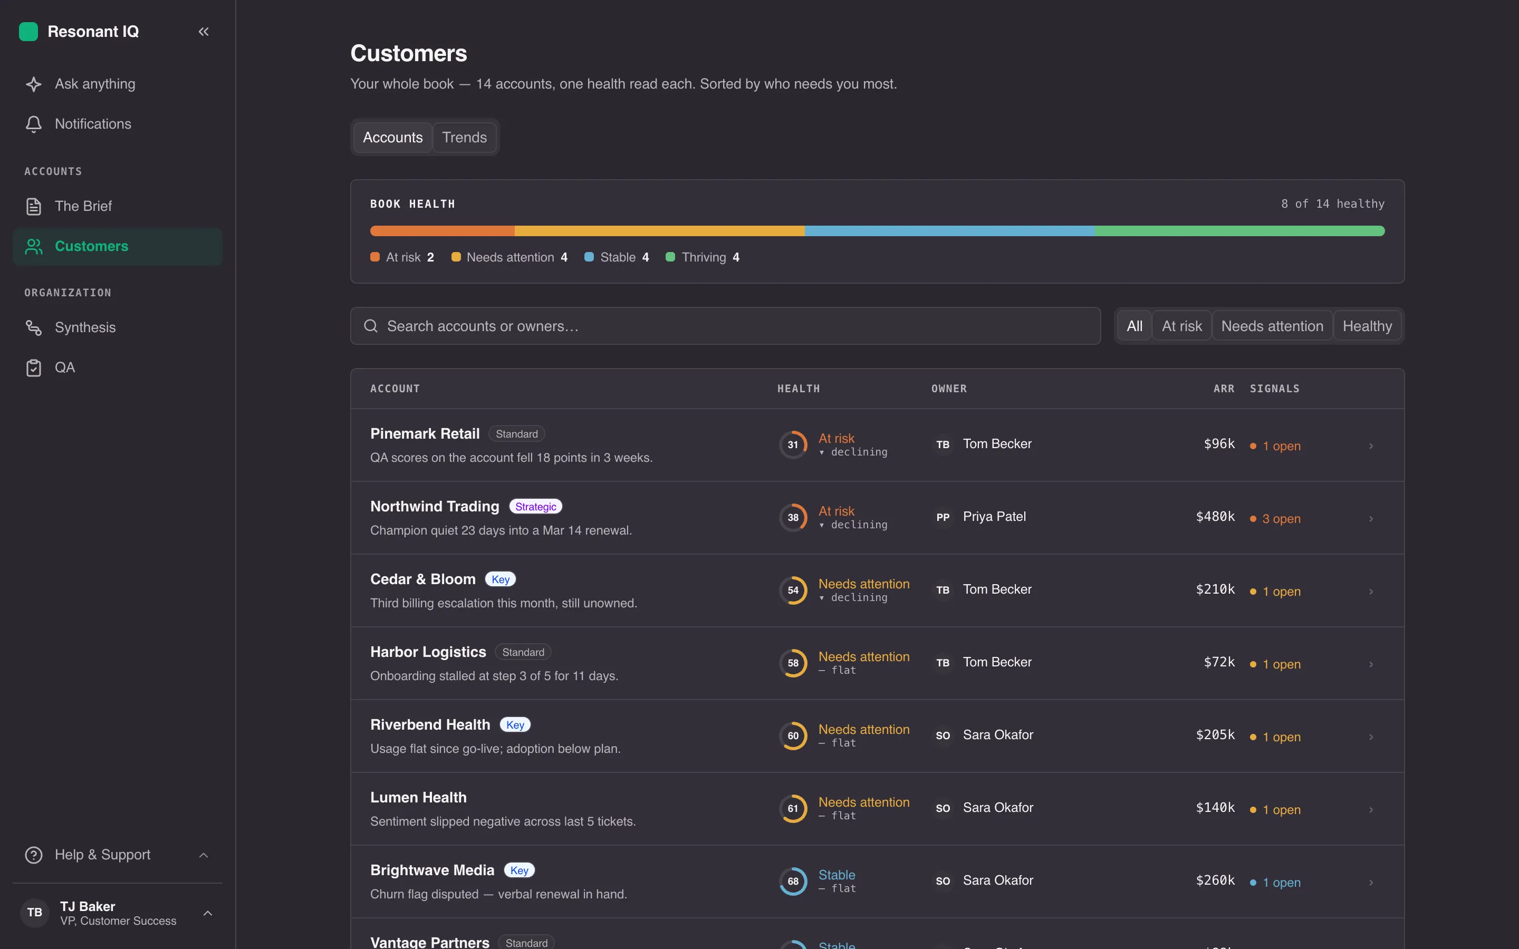This screenshot has height=949, width=1519.
Task: Open Ask anything sparkle icon
Action: 34,84
